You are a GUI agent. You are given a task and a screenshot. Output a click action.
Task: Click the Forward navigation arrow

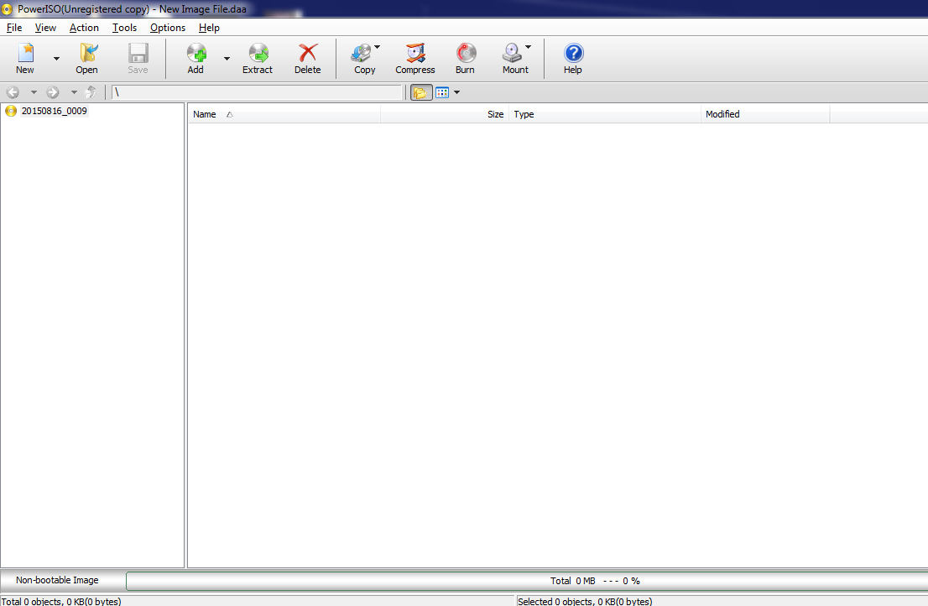(53, 92)
